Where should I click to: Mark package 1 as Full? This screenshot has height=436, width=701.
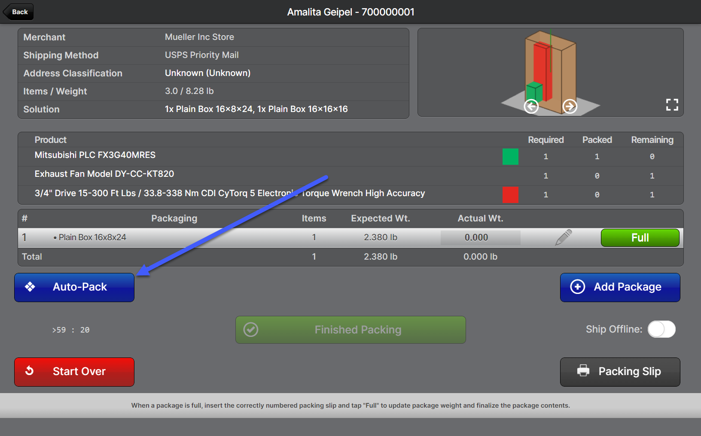[x=640, y=238]
